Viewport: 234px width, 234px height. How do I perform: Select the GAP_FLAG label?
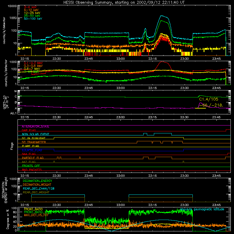point(29,130)
